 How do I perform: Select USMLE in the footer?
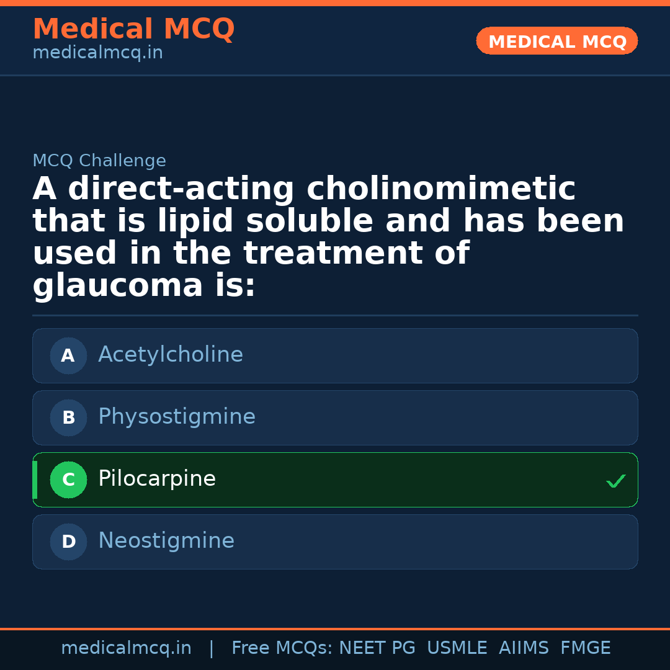point(457,648)
